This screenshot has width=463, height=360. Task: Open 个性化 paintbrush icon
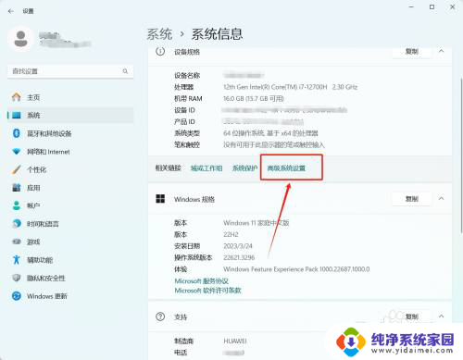[x=17, y=169]
